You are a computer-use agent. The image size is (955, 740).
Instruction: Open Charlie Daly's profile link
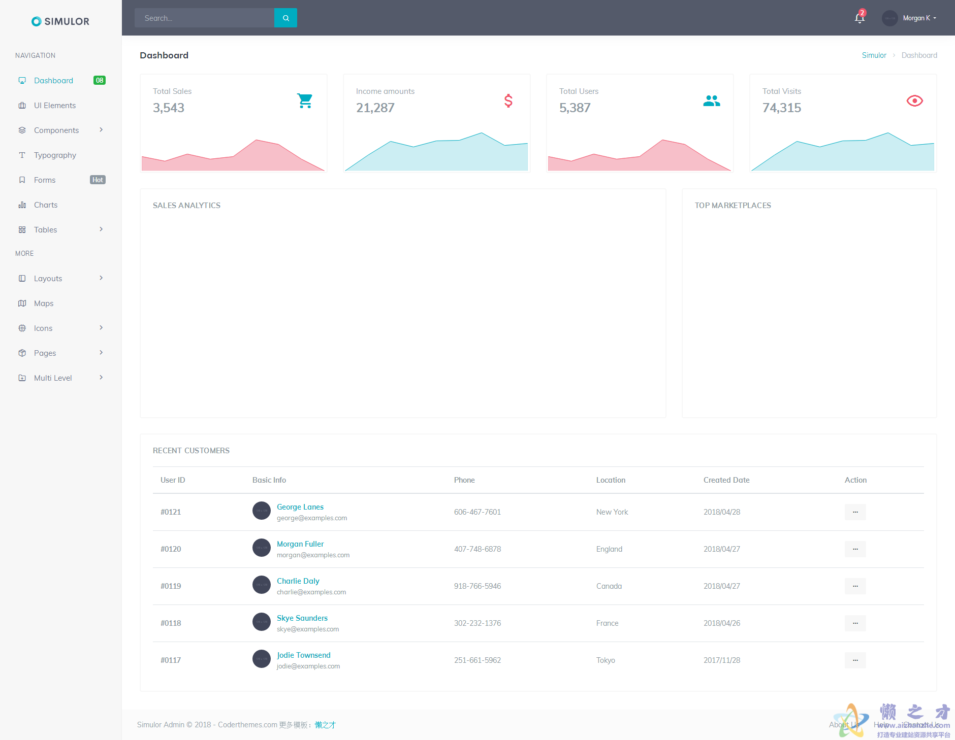tap(298, 581)
